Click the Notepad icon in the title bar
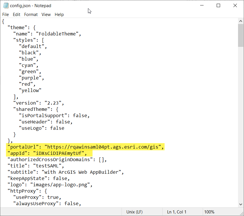 (x=6, y=5)
